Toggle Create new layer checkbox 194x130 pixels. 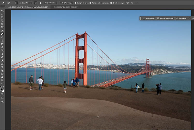pos(111,3)
